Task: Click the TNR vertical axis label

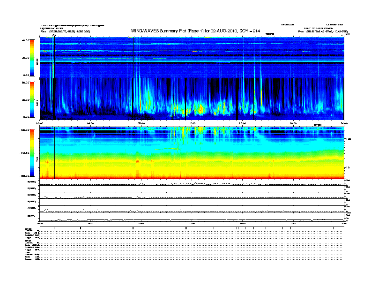Action: (37, 160)
